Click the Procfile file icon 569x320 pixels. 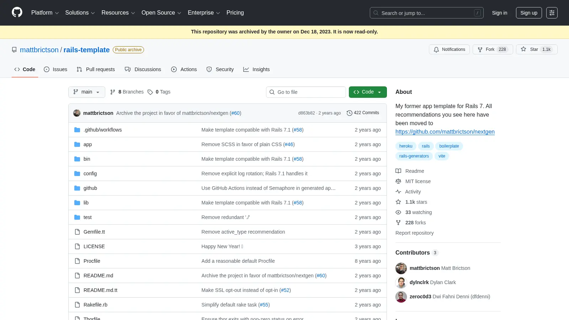pyautogui.click(x=77, y=261)
